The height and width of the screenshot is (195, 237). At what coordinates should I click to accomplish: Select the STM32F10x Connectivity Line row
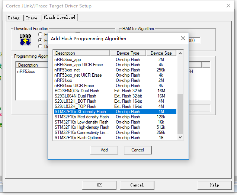point(115,132)
